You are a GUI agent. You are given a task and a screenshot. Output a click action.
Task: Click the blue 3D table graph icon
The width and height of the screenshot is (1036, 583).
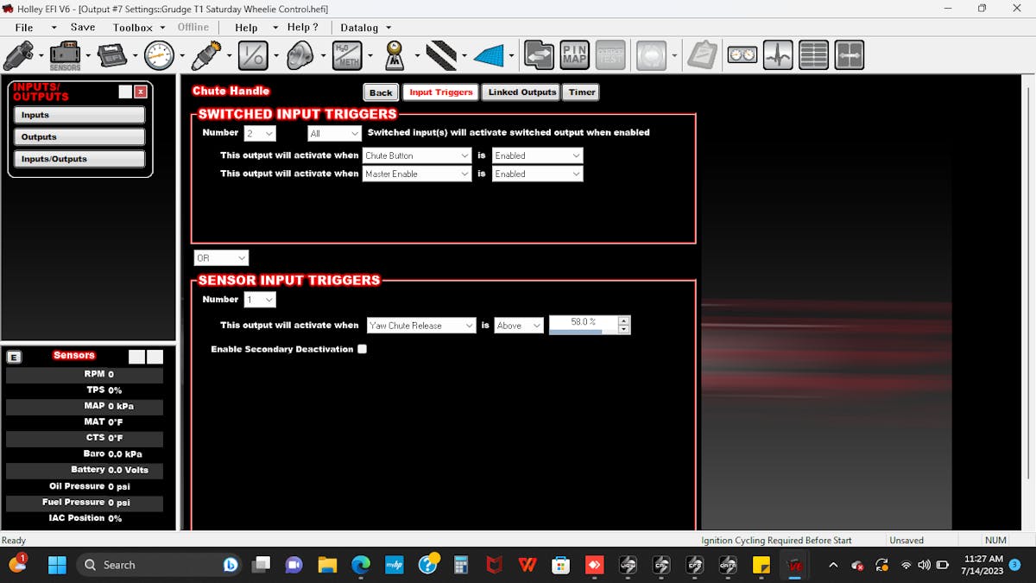click(x=488, y=55)
